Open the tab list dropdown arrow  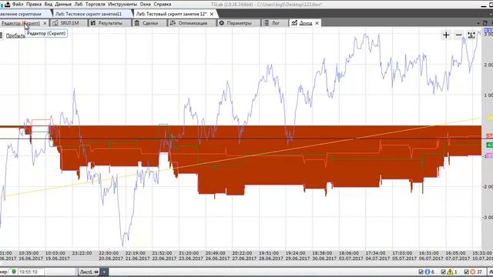(478, 23)
